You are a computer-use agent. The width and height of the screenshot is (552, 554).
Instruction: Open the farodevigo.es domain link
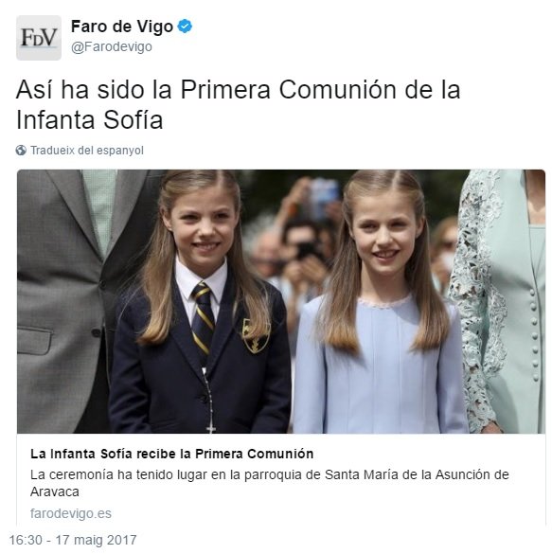click(x=71, y=513)
